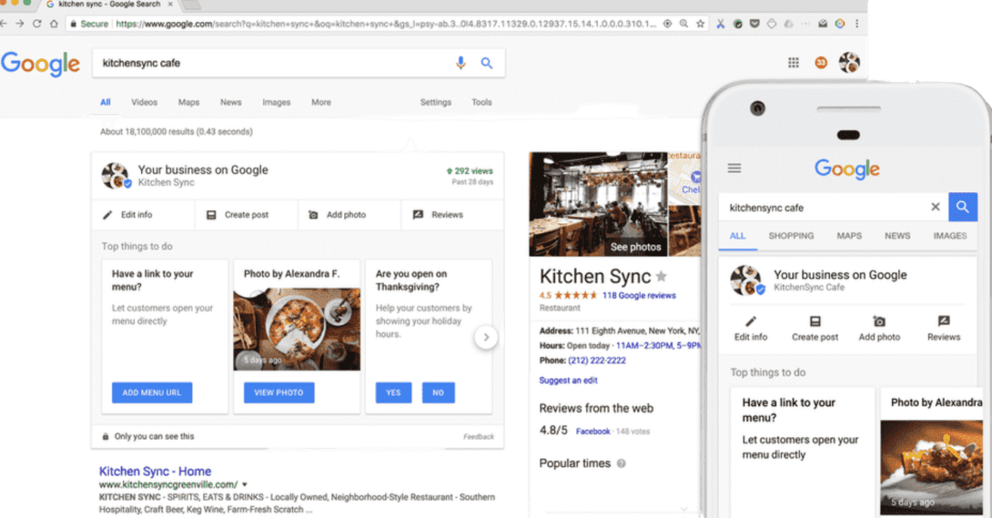Click the Pocket extension icon
Screen dimensions: 992x518
pyautogui.click(x=755, y=23)
